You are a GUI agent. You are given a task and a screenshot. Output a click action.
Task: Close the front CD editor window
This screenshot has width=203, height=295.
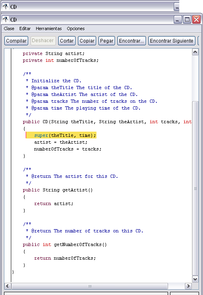[x=197, y=20]
